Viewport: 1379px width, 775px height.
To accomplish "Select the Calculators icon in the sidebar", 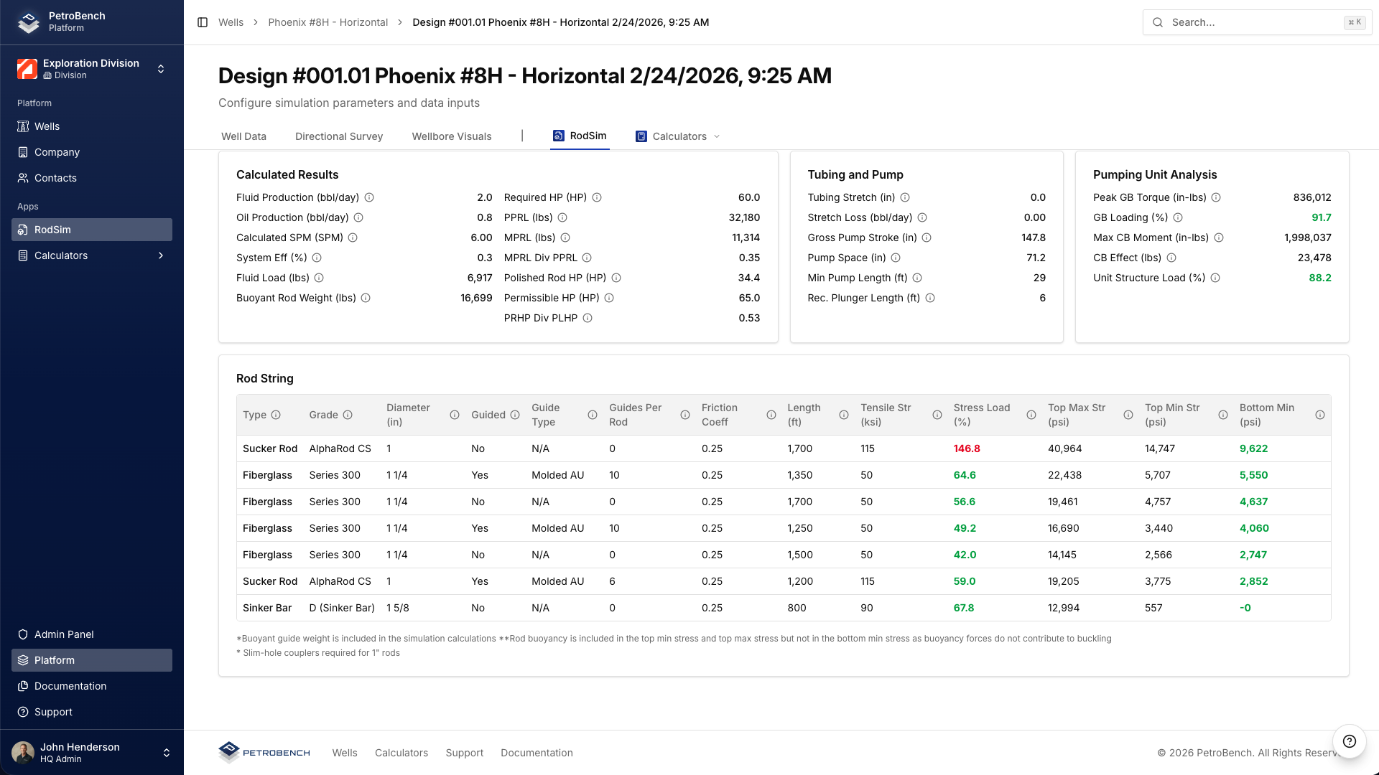I will coord(22,255).
